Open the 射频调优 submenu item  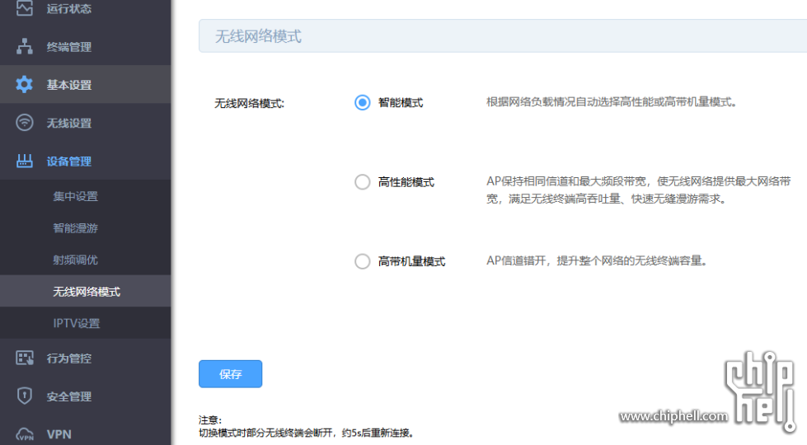(x=86, y=260)
